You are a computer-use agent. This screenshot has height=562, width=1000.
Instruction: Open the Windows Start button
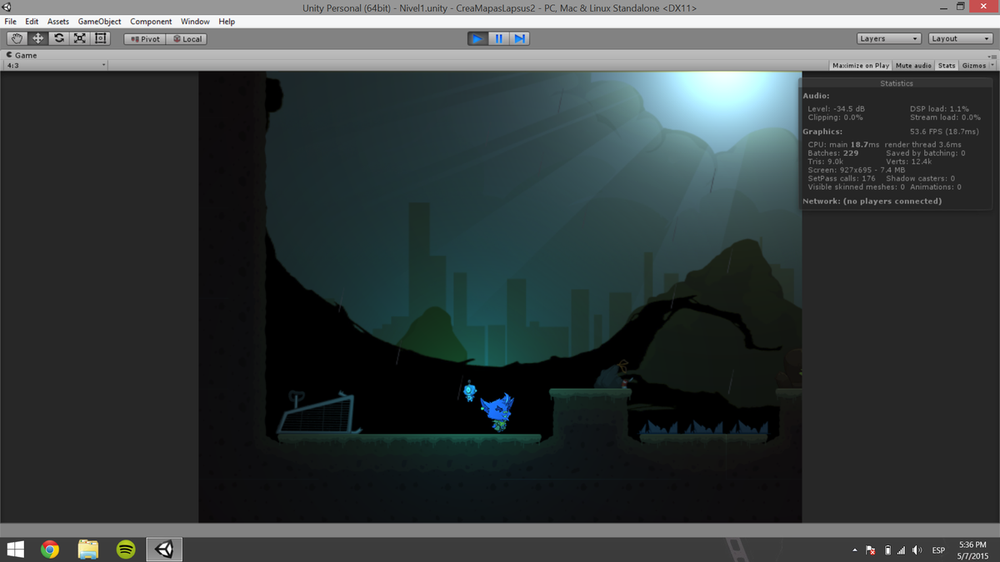tap(16, 550)
